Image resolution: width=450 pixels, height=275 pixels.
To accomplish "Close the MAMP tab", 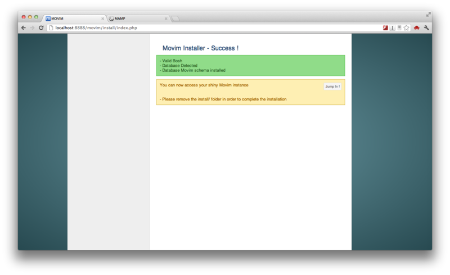I will 166,19.
